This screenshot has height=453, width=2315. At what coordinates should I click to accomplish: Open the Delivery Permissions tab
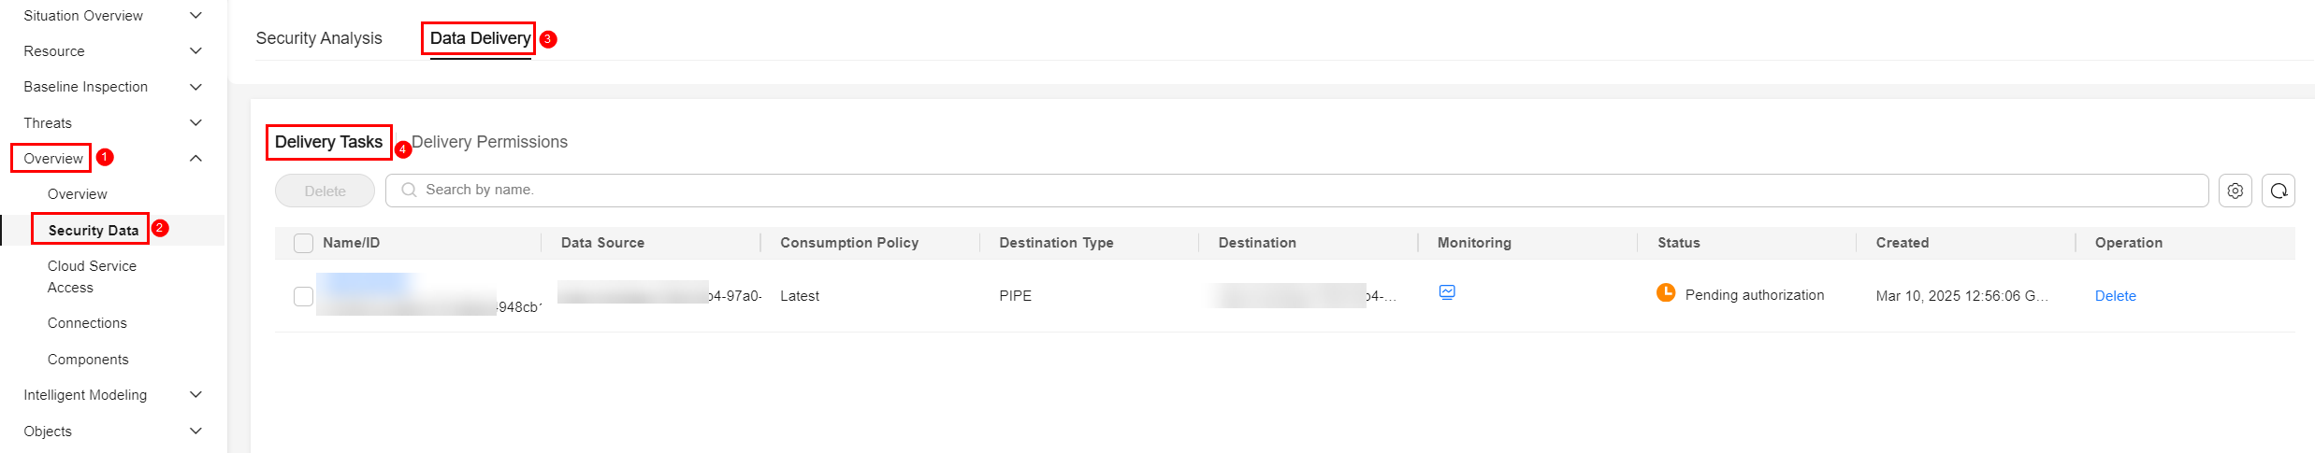(x=489, y=142)
